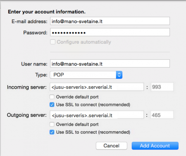Click the User name input field
Viewport: 186px width, 156px height.
tap(110, 64)
